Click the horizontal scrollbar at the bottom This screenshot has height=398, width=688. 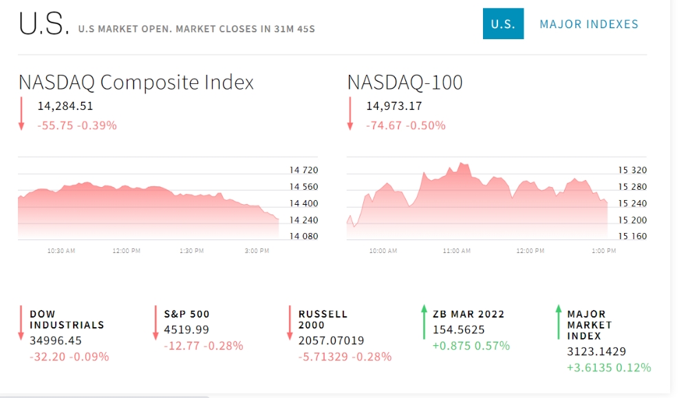pos(105,396)
